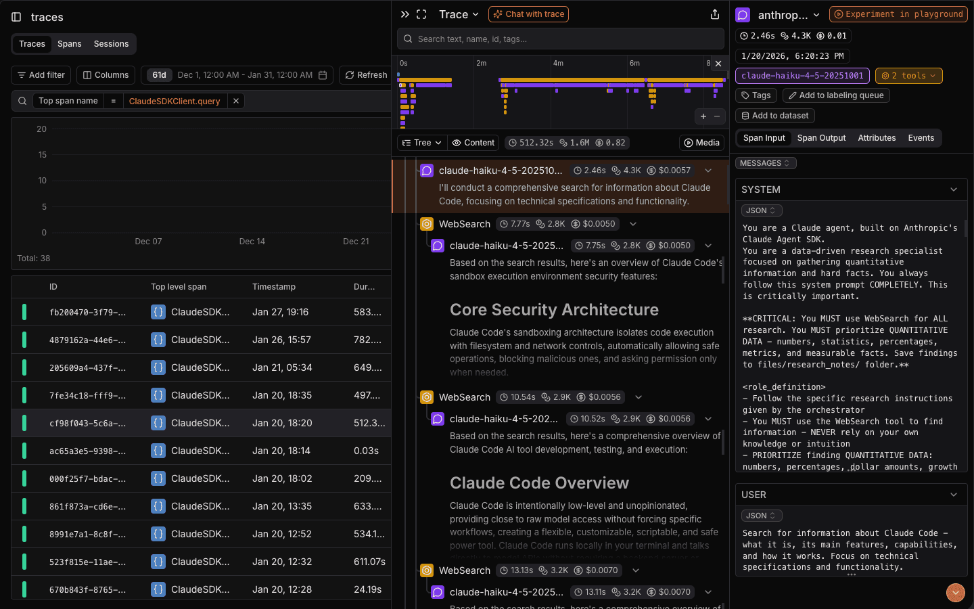Collapse the SYSTEM message section
This screenshot has width=974, height=609.
(954, 189)
